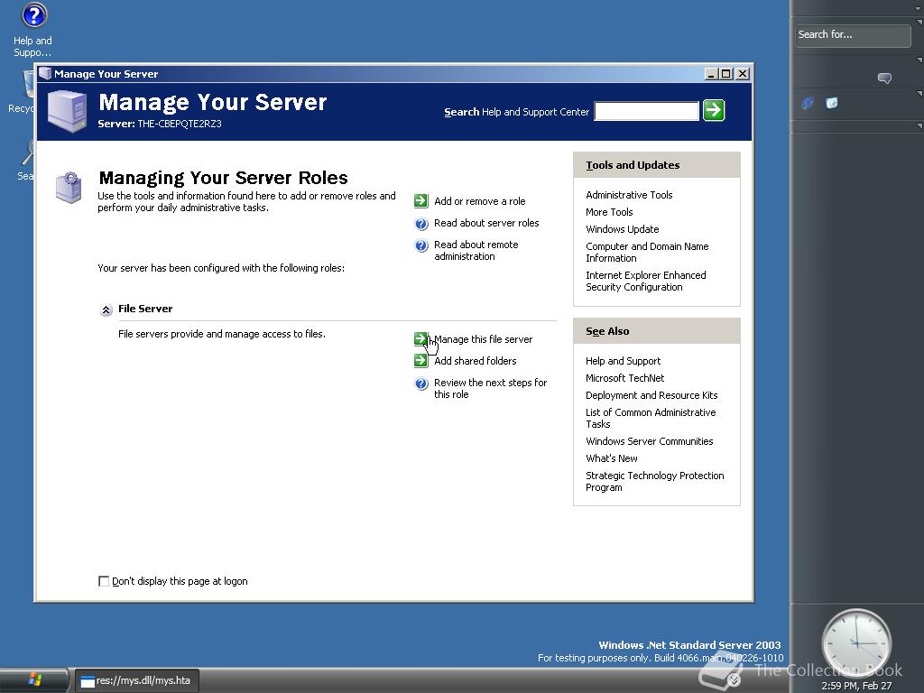Open Help and Support under See Also
Screen dimensions: 924x693
pos(623,361)
